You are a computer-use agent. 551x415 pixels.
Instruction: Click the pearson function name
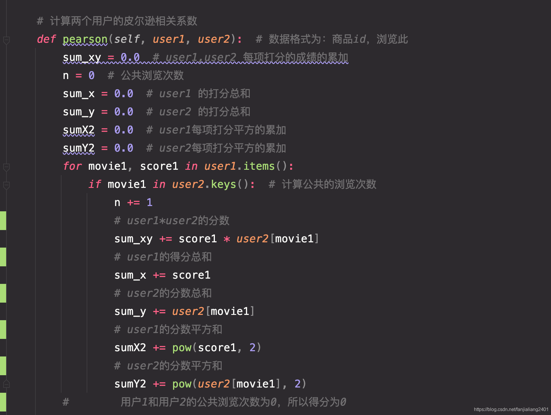(x=85, y=39)
